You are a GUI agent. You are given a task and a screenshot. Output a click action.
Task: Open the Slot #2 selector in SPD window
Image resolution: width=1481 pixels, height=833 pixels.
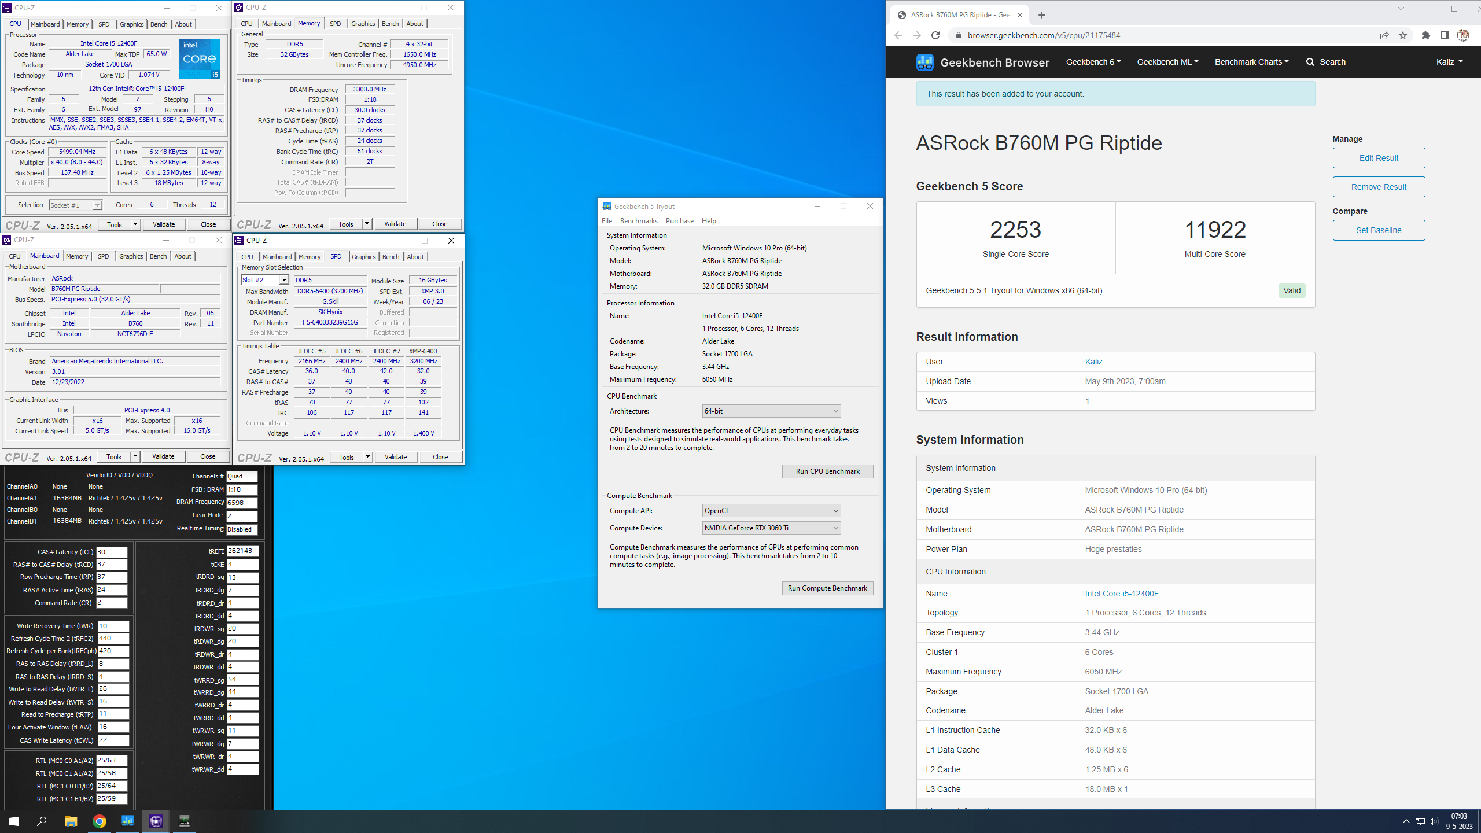pyautogui.click(x=265, y=280)
